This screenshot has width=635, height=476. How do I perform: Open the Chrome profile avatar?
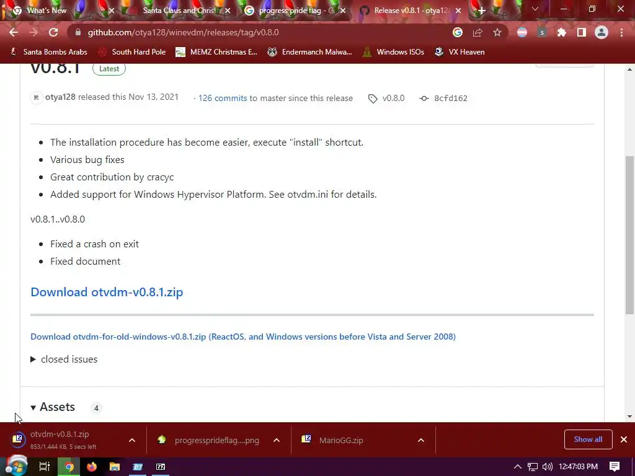(x=602, y=32)
